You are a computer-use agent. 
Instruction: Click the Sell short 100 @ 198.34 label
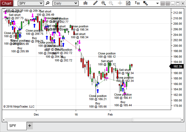pos(79,36)
